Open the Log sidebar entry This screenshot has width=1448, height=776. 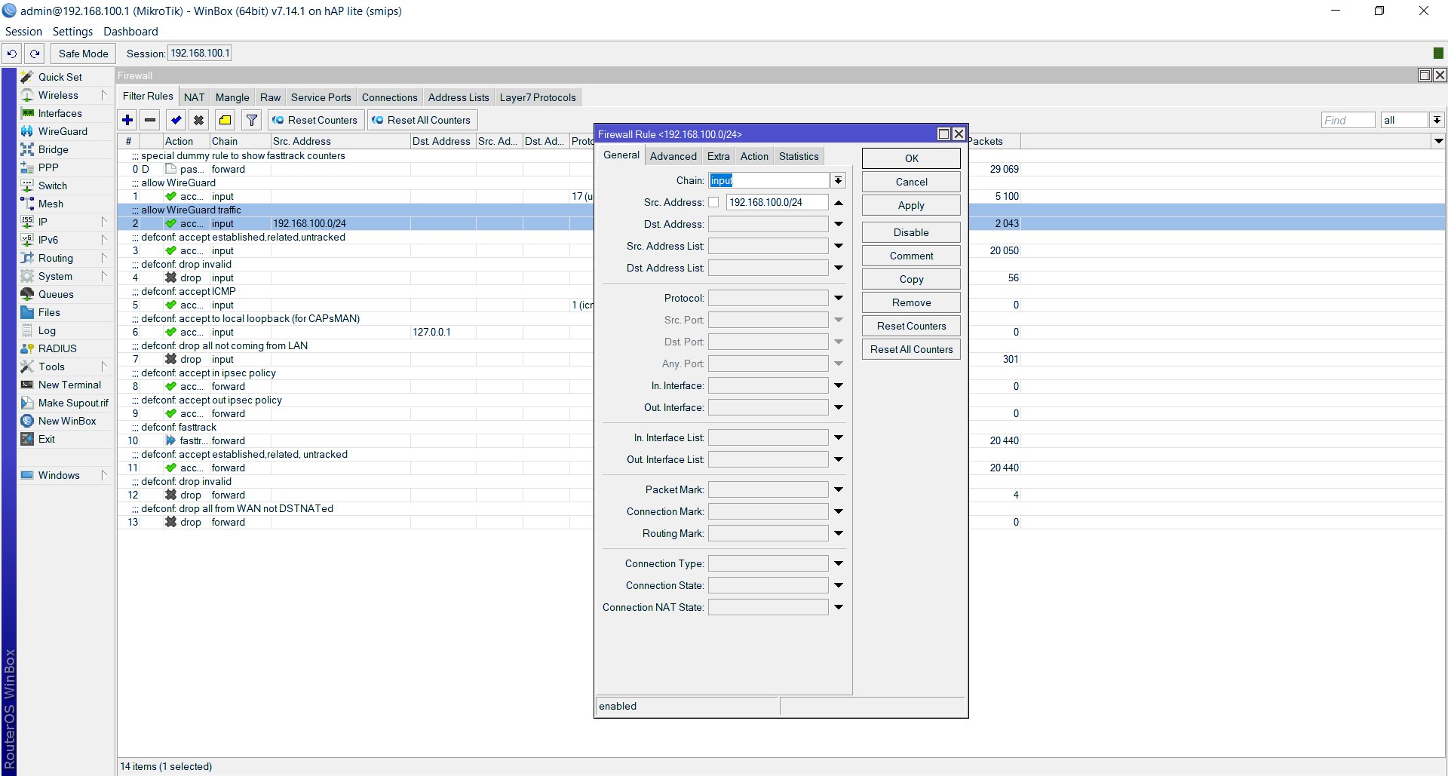click(47, 330)
